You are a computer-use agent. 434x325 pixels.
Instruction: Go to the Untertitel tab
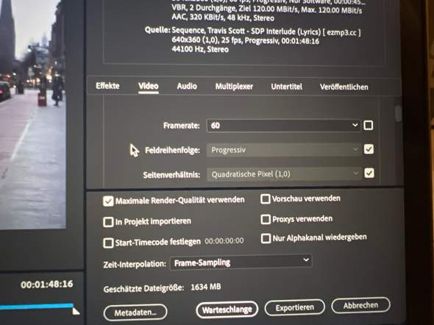(286, 87)
